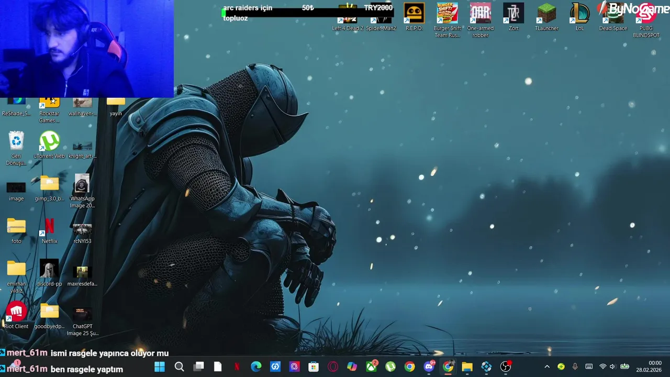The height and width of the screenshot is (377, 670).
Task: Open Copilot from the taskbar
Action: pyautogui.click(x=352, y=367)
